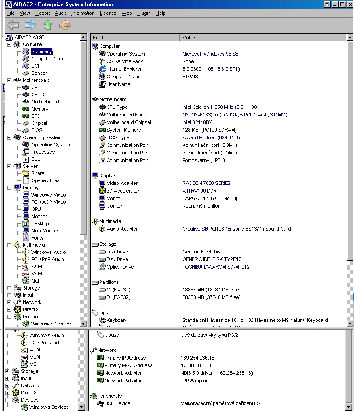Open the Audit menu
The image size is (354, 411).
[60, 13]
